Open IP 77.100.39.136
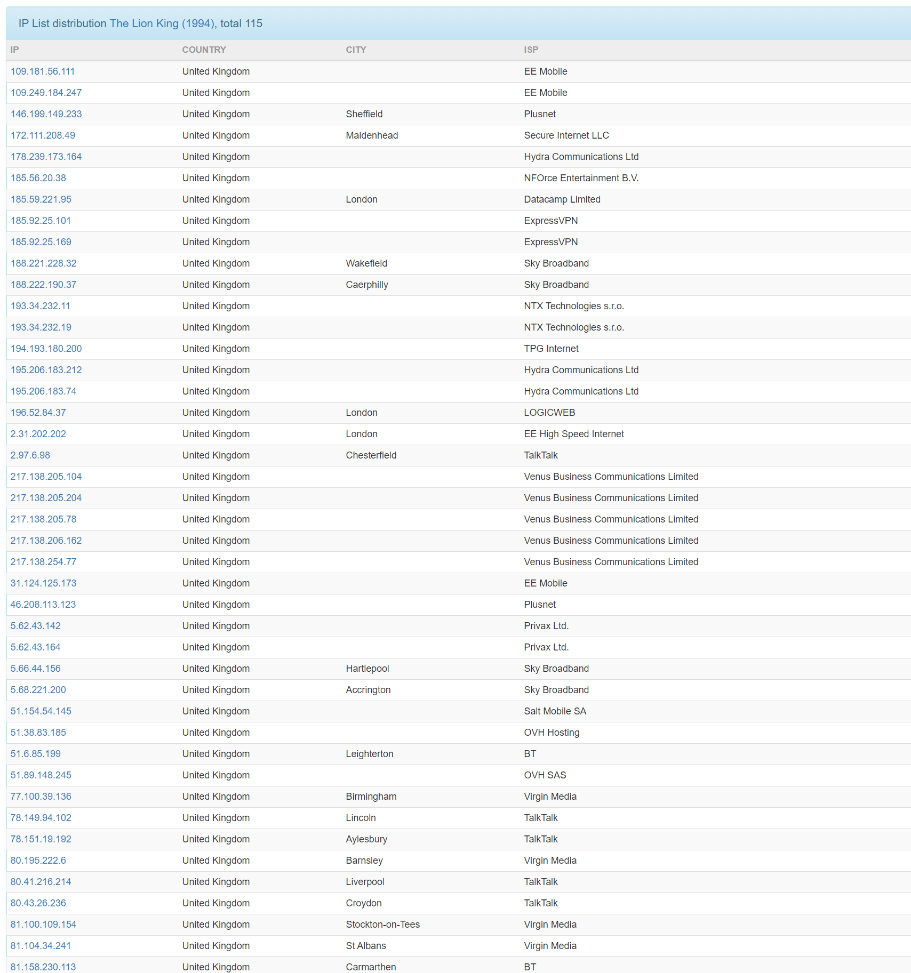 click(41, 797)
